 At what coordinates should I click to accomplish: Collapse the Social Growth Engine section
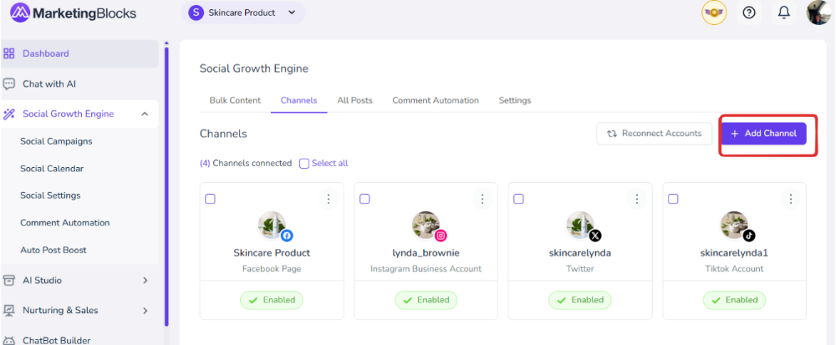pyautogui.click(x=145, y=114)
